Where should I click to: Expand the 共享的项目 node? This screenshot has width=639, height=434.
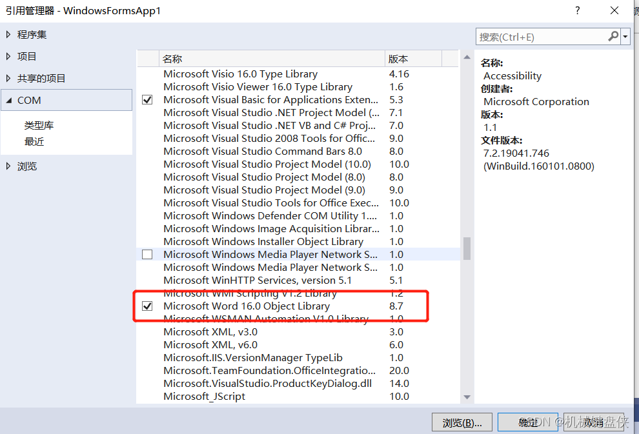(8, 78)
